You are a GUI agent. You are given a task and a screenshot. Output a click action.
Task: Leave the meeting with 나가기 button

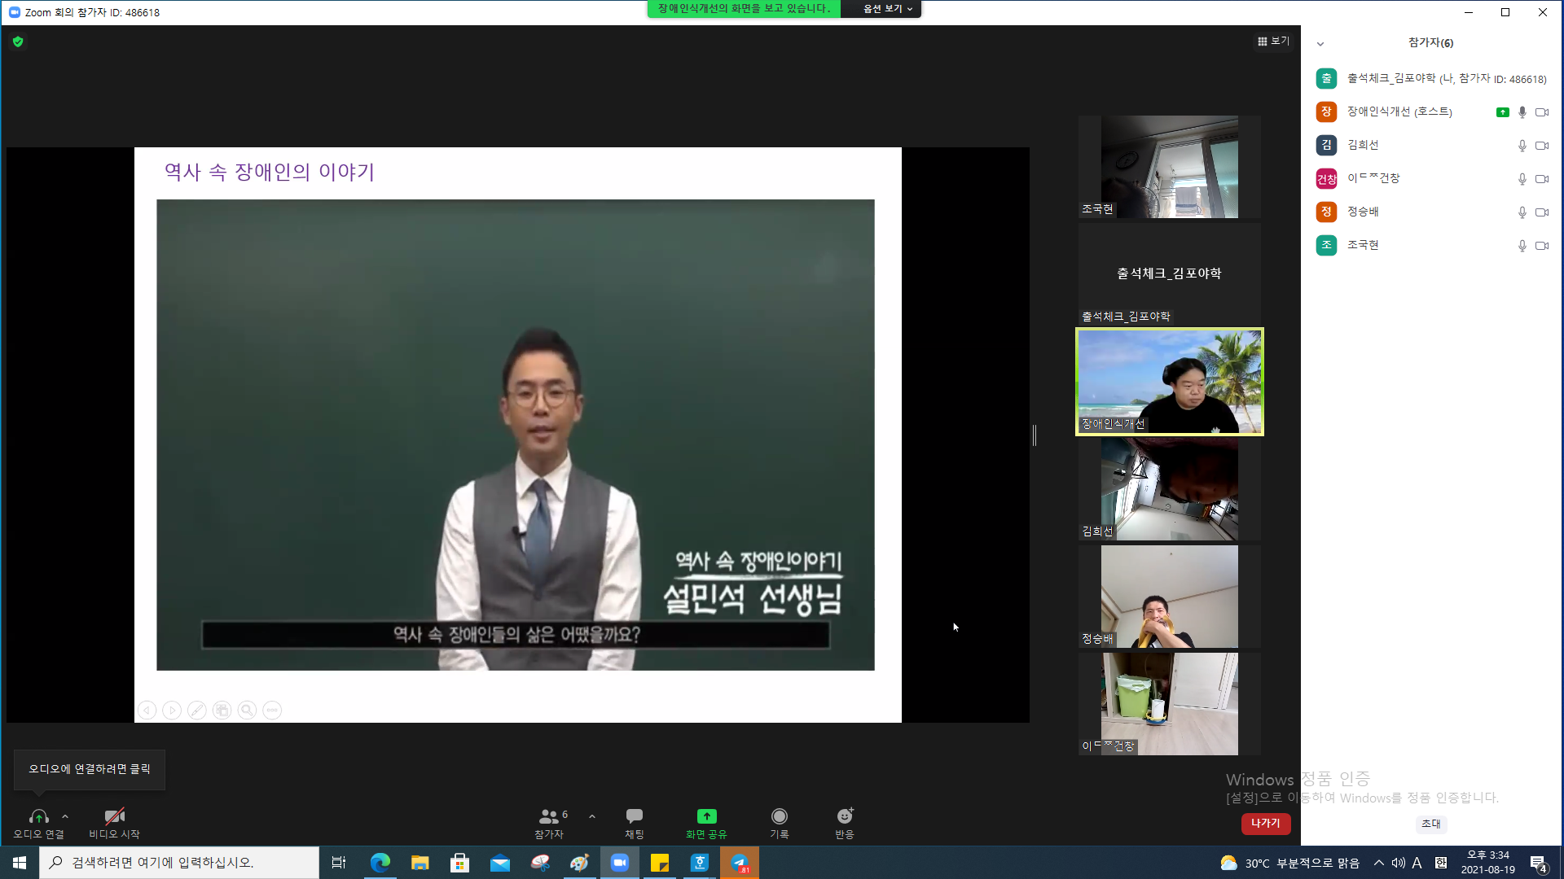[x=1266, y=824]
